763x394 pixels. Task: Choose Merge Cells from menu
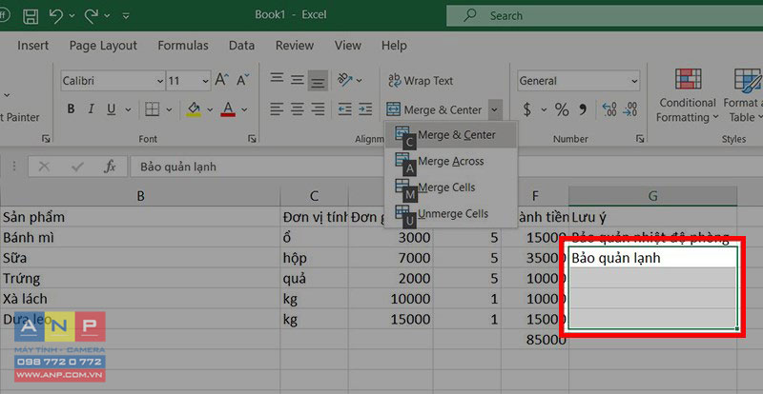click(450, 187)
